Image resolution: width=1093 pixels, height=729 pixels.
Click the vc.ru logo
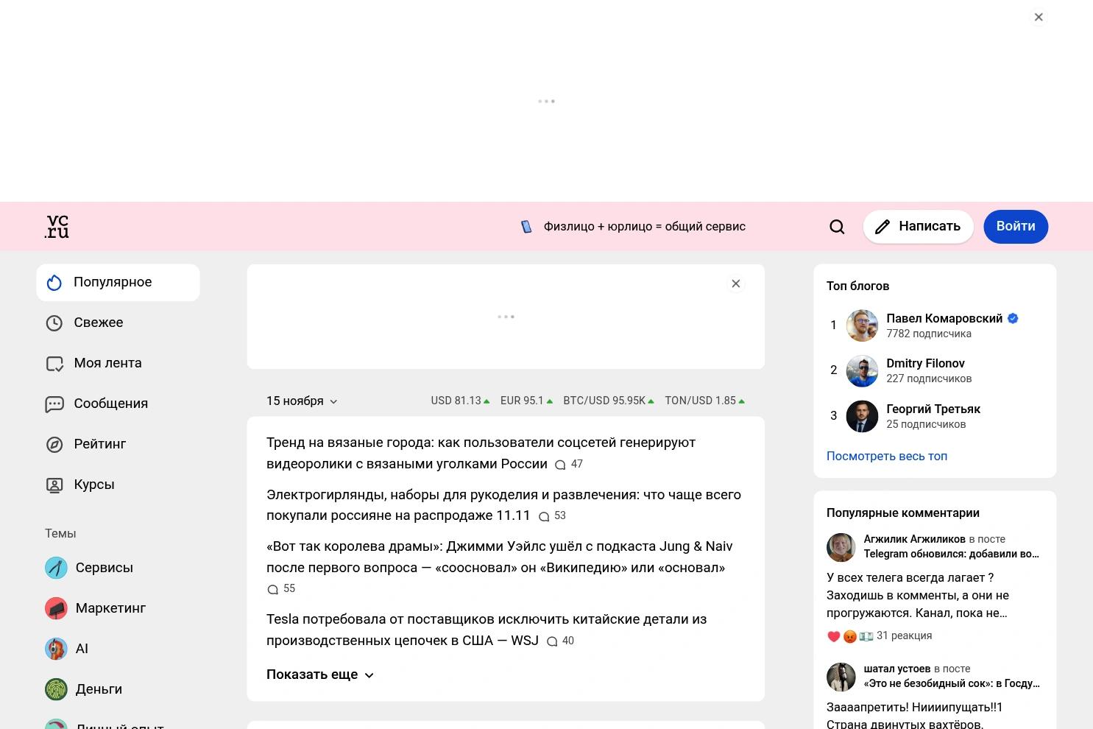(57, 226)
